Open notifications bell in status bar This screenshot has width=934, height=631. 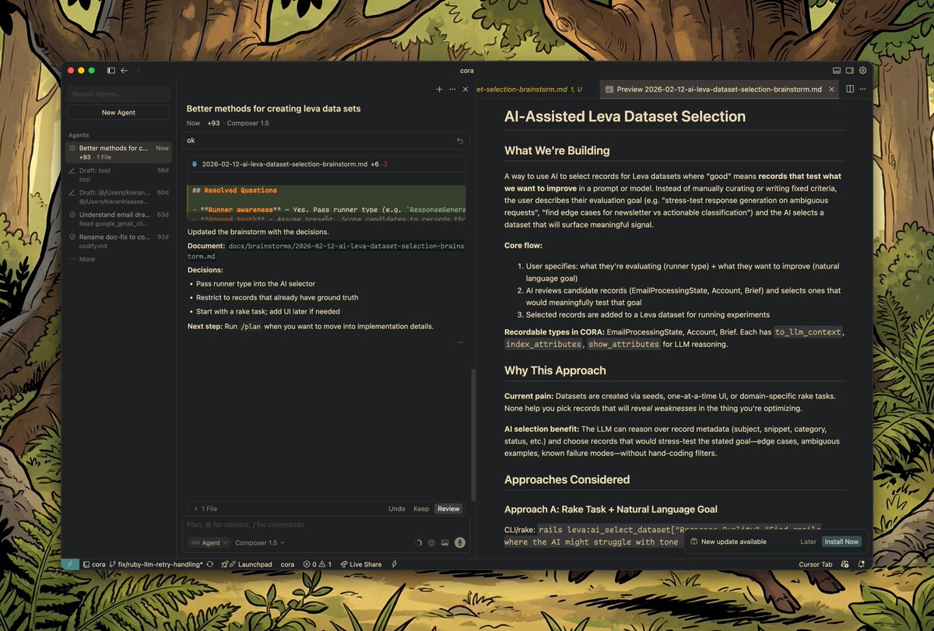[x=862, y=564]
